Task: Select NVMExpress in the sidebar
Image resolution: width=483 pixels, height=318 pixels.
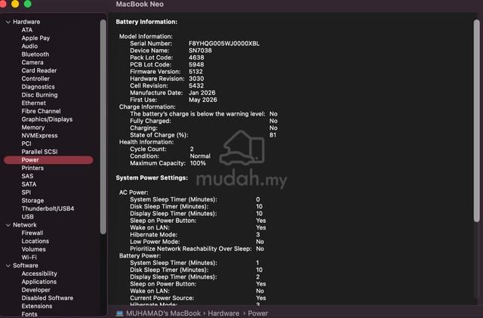Action: pos(39,136)
